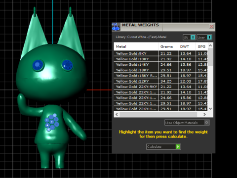Select the Yellow Gold 22KY:9KY row
The image size is (237, 178).
coord(160,87)
